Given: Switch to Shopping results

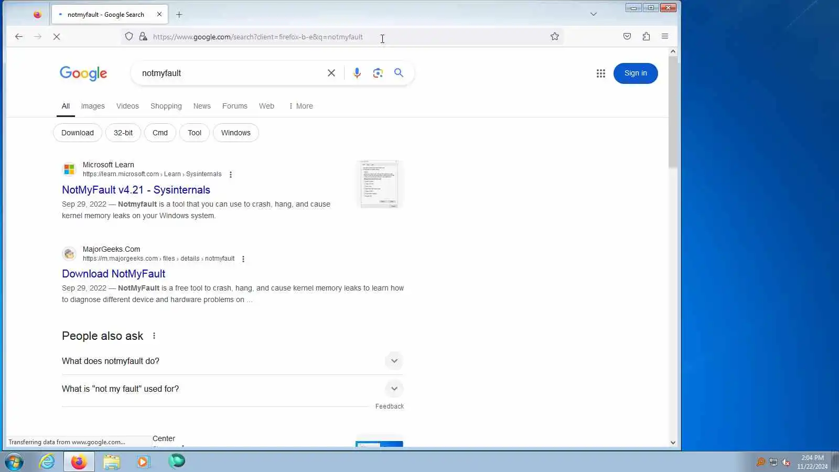Looking at the screenshot, I should 166,106.
